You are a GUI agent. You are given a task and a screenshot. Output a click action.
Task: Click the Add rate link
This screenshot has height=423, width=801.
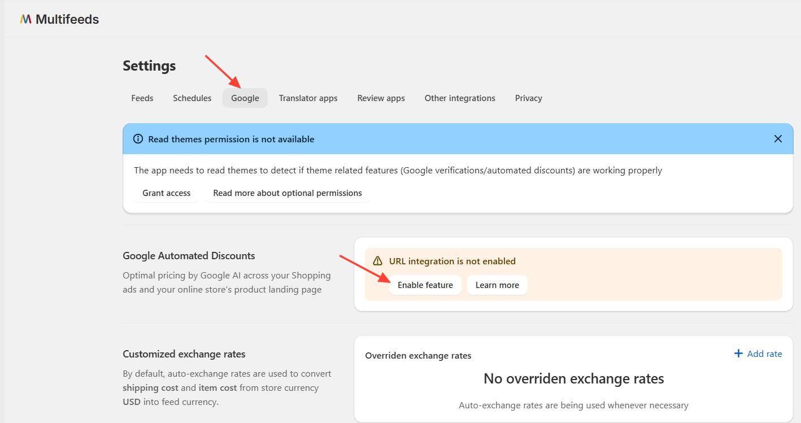[x=758, y=354]
